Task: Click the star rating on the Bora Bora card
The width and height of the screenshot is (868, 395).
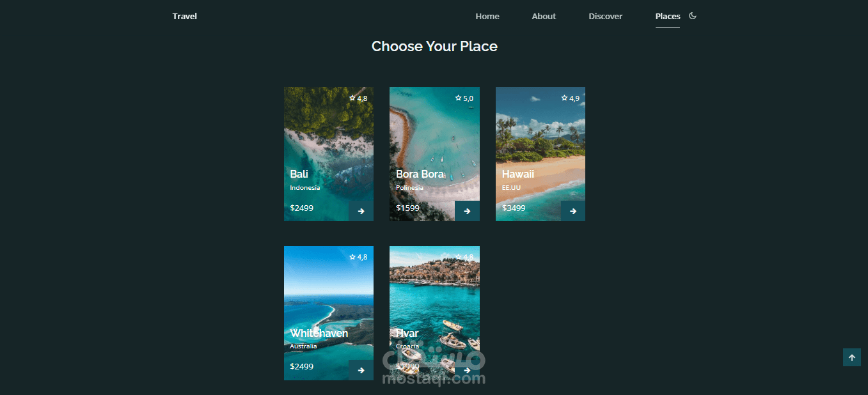Action: click(464, 98)
